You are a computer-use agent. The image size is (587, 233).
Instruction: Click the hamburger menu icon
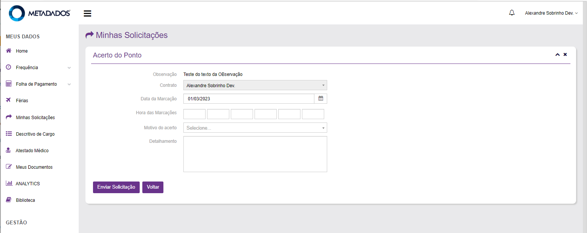pyautogui.click(x=87, y=14)
